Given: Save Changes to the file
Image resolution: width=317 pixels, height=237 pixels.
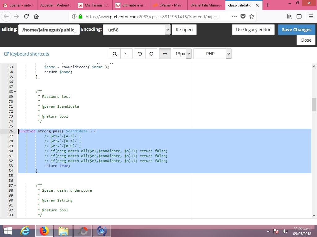Looking at the screenshot, I should tap(297, 30).
